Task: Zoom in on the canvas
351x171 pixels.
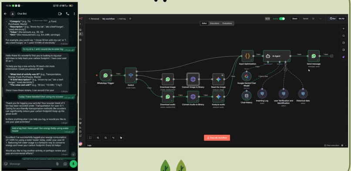Action: click(x=98, y=138)
